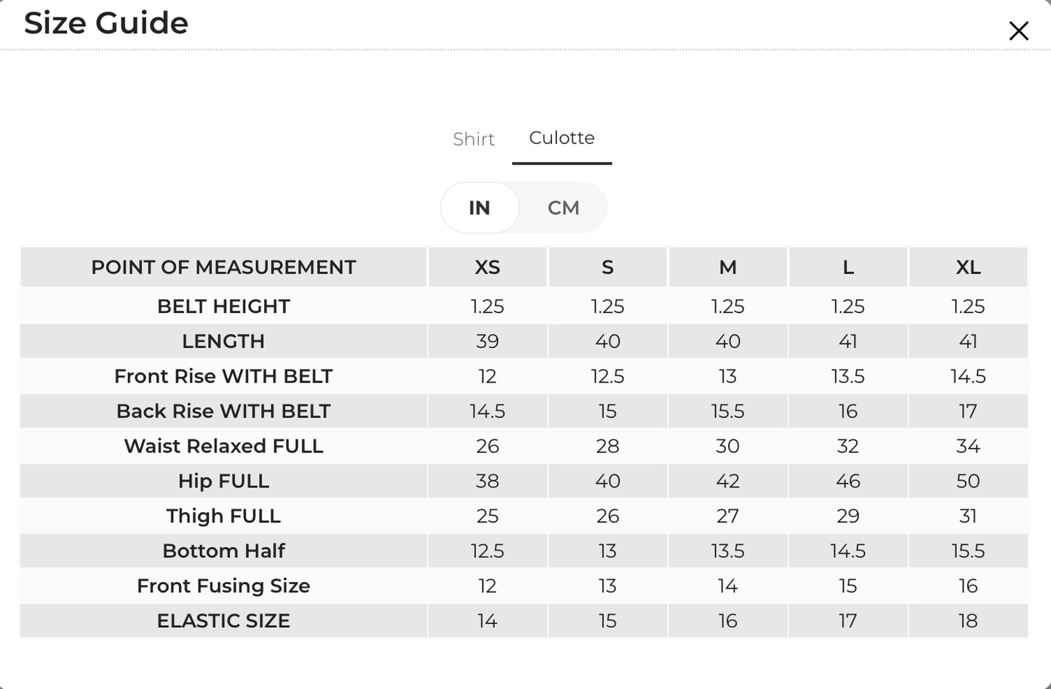
Task: Click the BELT HEIGHT row label
Action: coord(223,306)
